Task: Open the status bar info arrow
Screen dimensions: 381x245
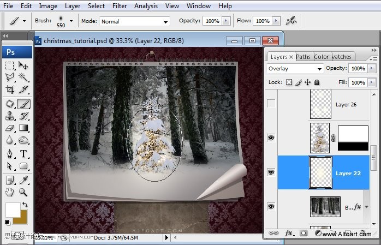Action: point(166,237)
